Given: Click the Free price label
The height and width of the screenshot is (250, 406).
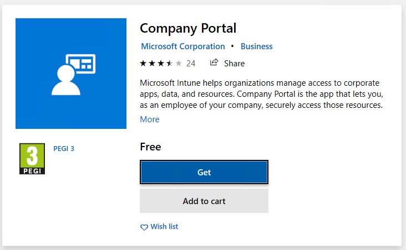Looking at the screenshot, I should (x=150, y=147).
